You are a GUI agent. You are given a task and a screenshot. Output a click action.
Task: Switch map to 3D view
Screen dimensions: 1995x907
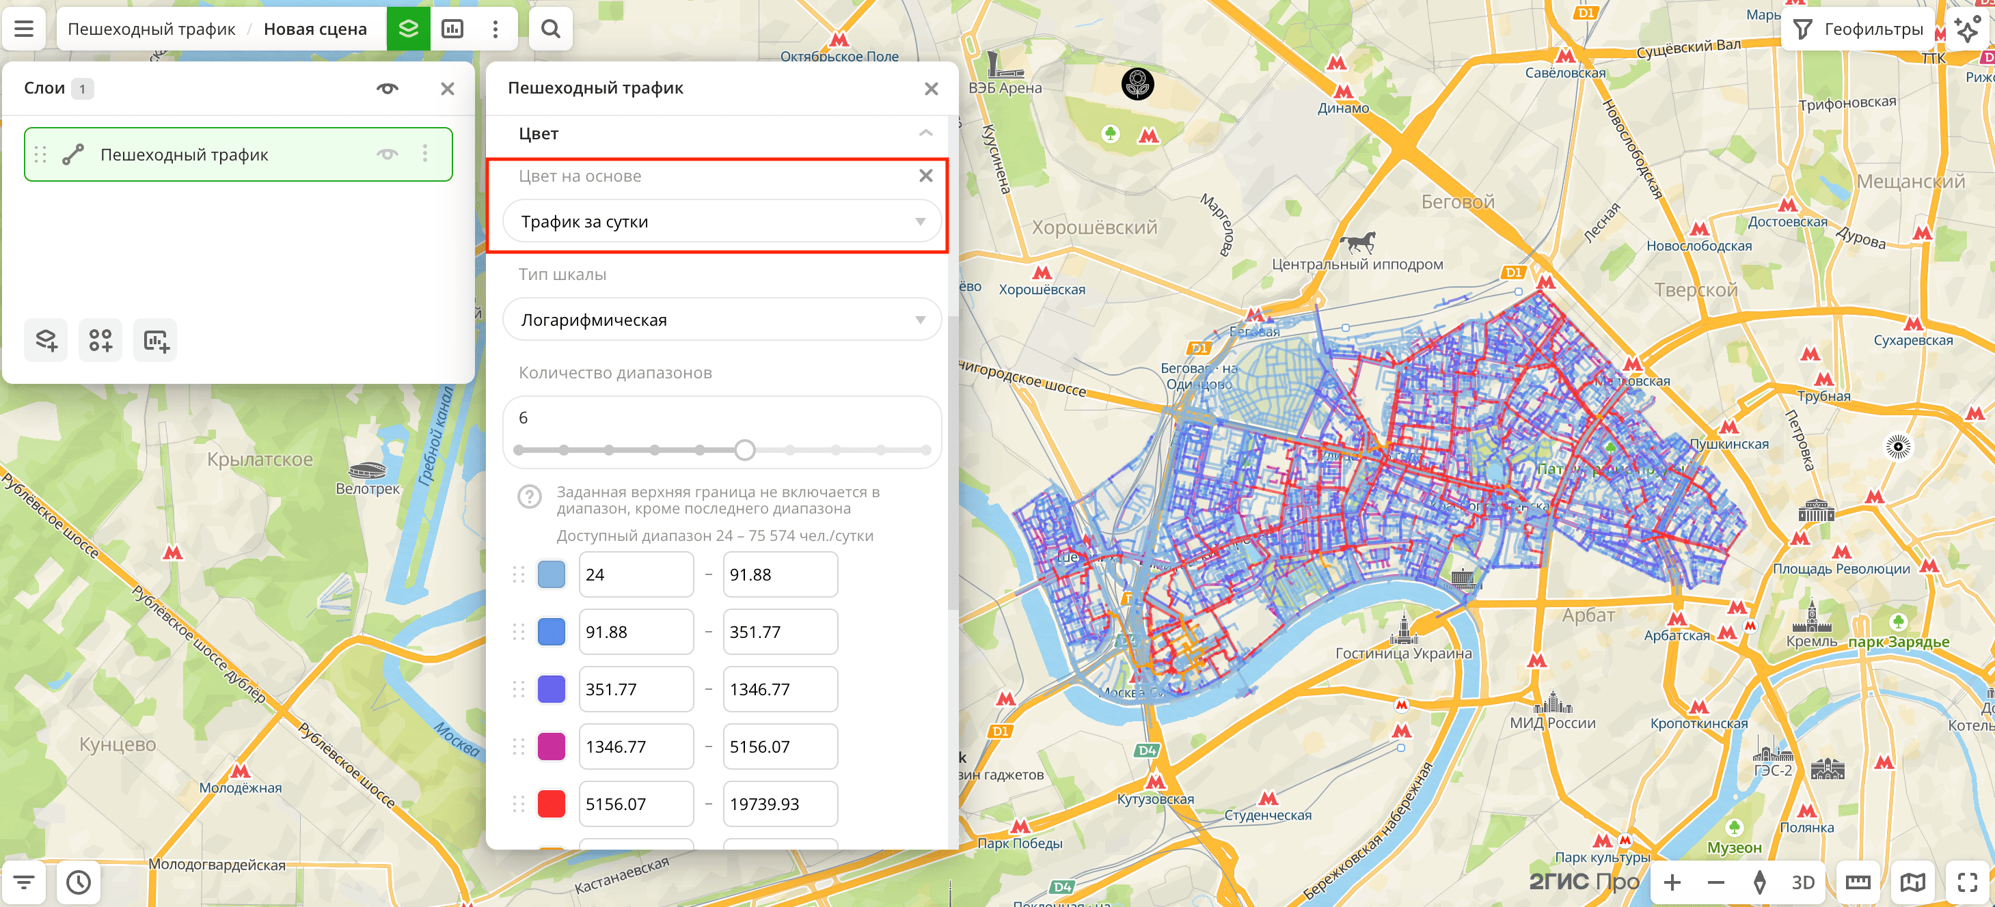coord(1803,882)
